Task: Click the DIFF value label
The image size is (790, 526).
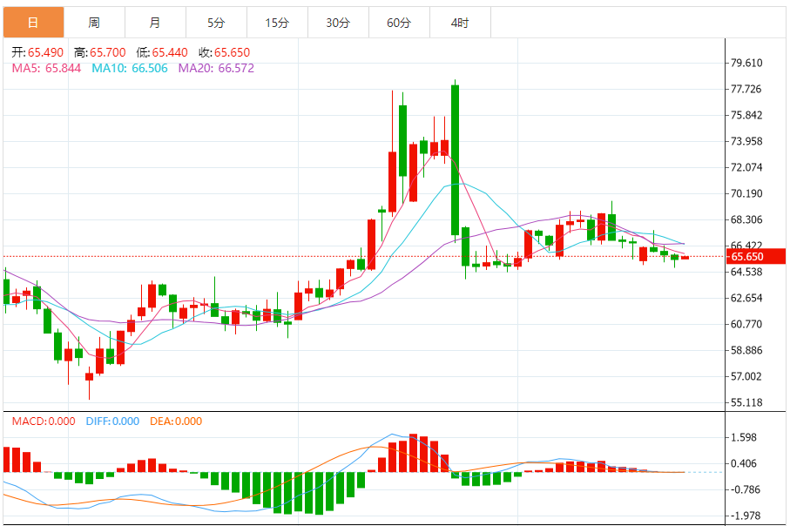Action: pos(112,421)
